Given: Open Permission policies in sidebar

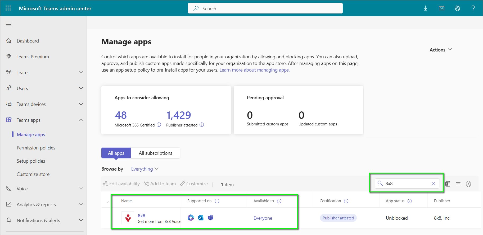Looking at the screenshot, I should [36, 148].
